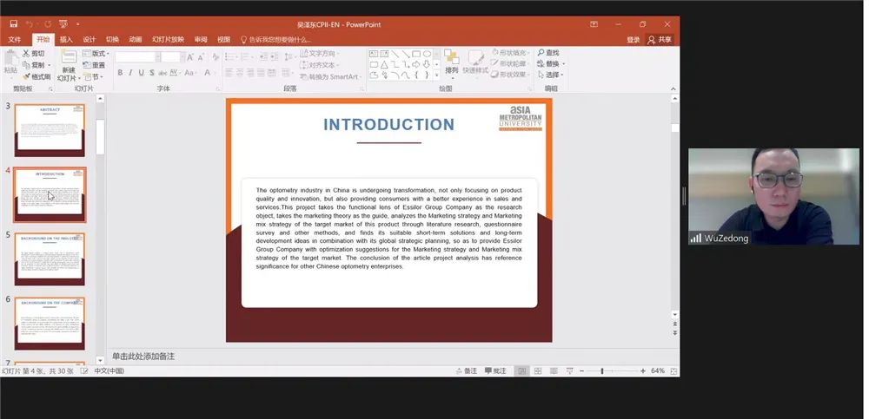Click the Save icon in quick access toolbar
The height and width of the screenshot is (419, 869).
(10, 24)
